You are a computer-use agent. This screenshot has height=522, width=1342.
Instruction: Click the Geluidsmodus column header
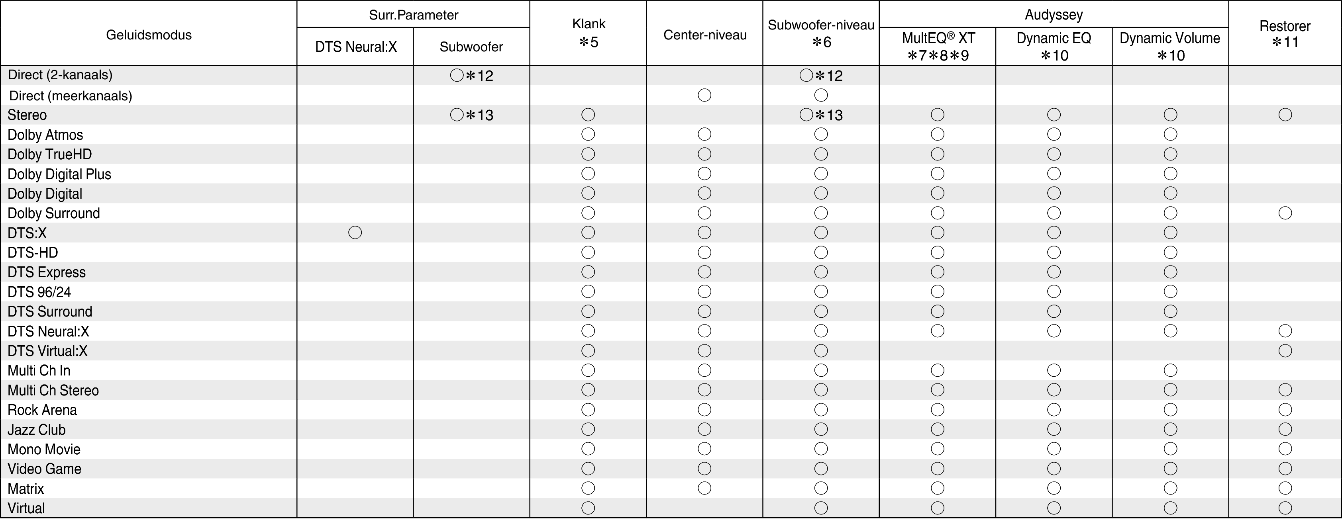pos(149,35)
